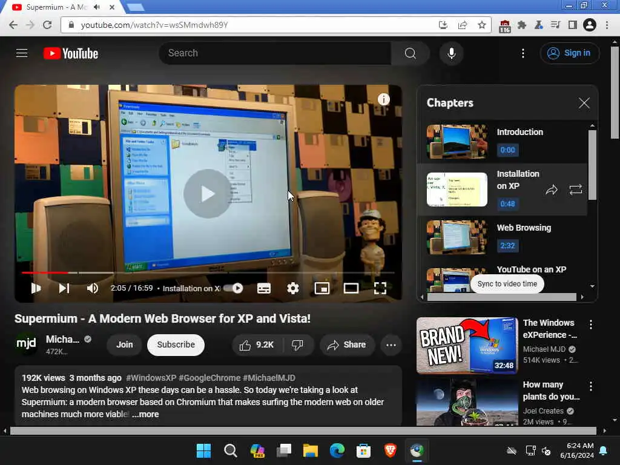Open File Explorer from taskbar

[311, 450]
